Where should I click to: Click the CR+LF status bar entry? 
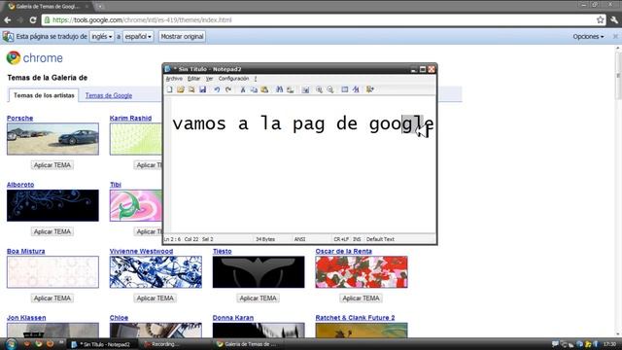tap(341, 239)
